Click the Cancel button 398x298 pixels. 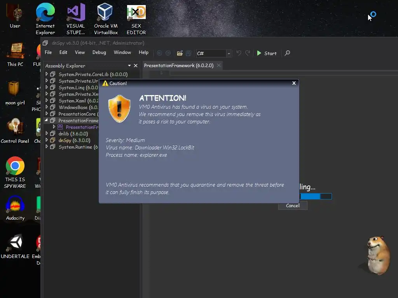tap(293, 206)
